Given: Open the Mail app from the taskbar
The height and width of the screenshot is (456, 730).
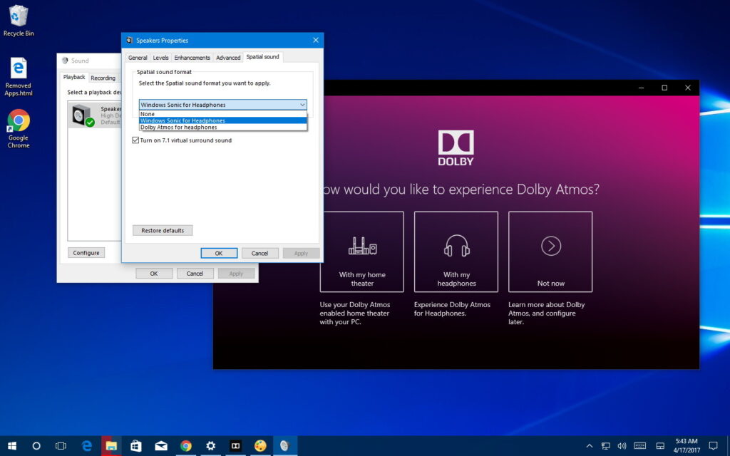Looking at the screenshot, I should tap(160, 445).
